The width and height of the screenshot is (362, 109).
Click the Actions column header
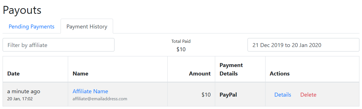pyautogui.click(x=280, y=74)
